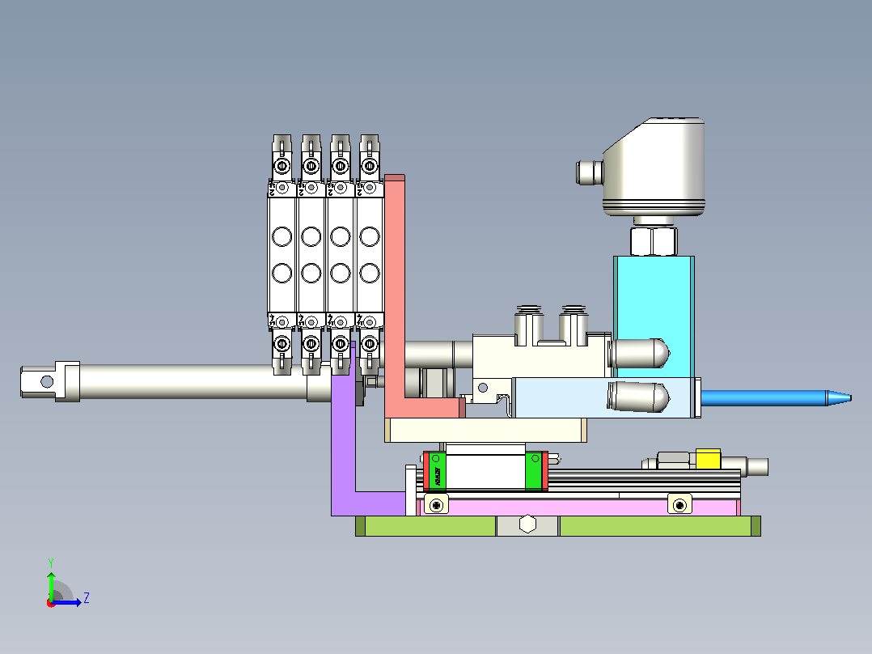Select the blue dispensing needle
The height and width of the screenshot is (654, 872).
point(776,398)
